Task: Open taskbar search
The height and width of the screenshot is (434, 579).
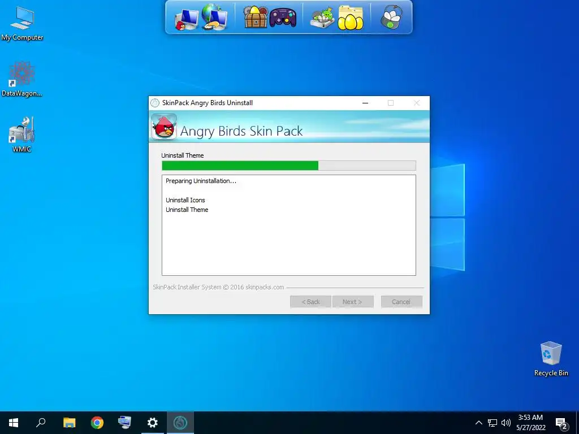Action: (x=41, y=423)
